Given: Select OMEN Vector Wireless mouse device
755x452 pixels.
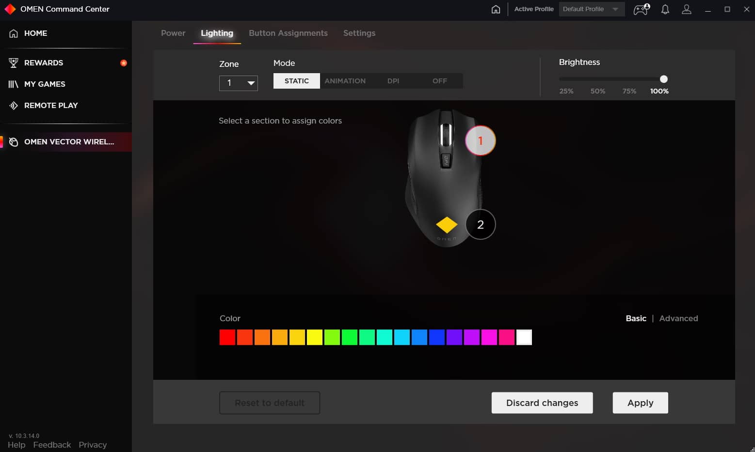Looking at the screenshot, I should coord(69,142).
